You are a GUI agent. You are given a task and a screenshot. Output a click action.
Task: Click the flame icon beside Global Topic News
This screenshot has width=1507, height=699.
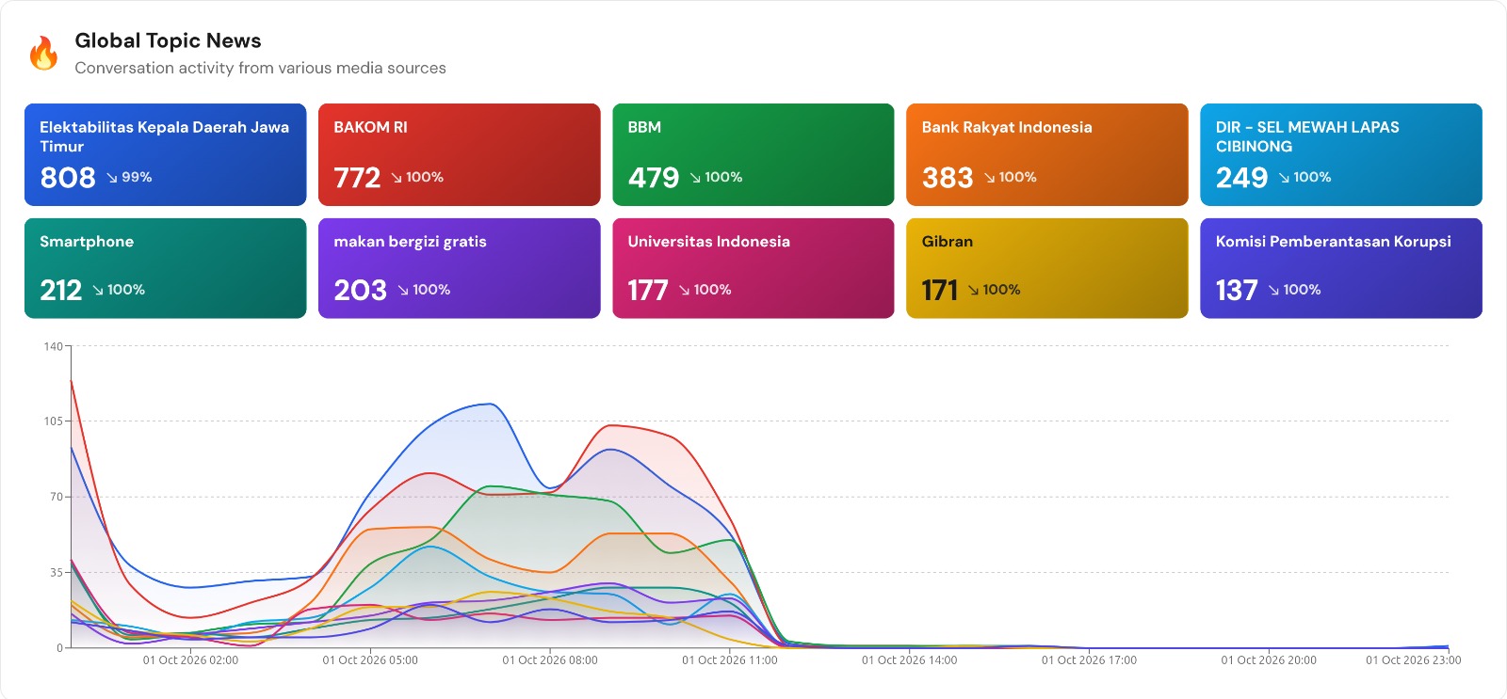(x=43, y=54)
